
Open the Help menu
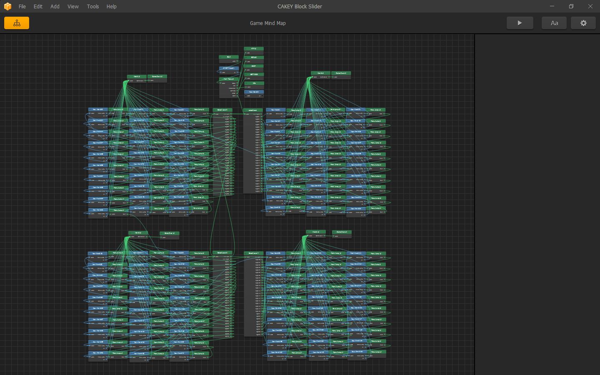coord(111,6)
